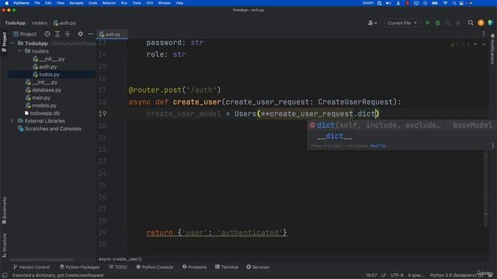Open TODO tool window

117,267
